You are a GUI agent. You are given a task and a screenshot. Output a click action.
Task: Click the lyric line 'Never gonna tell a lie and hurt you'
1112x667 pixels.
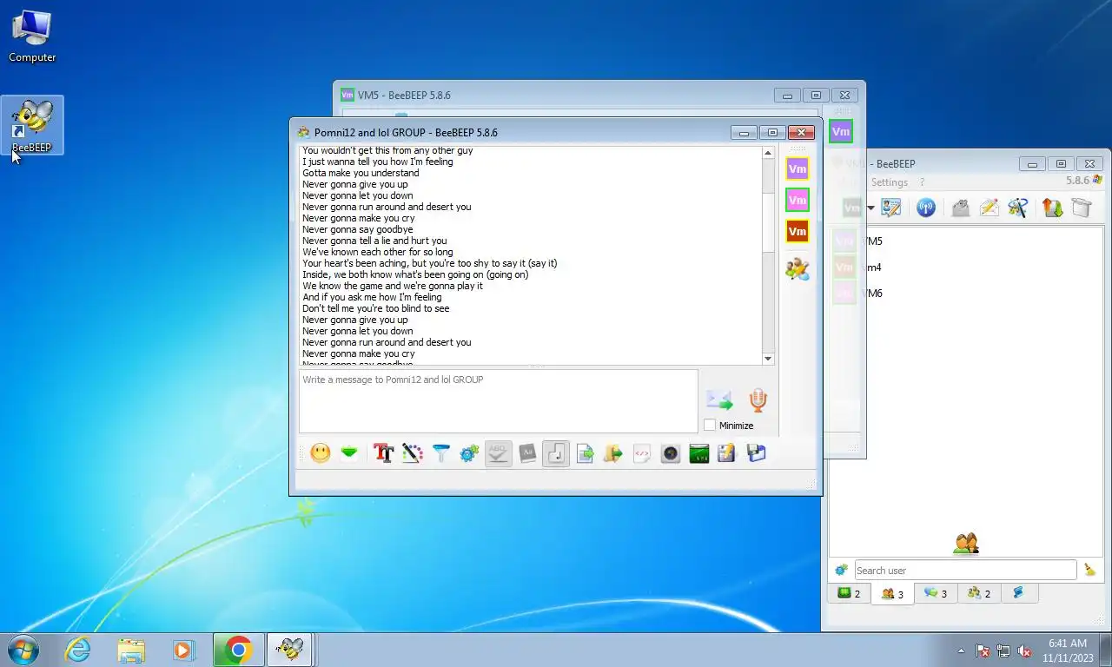coord(374,241)
